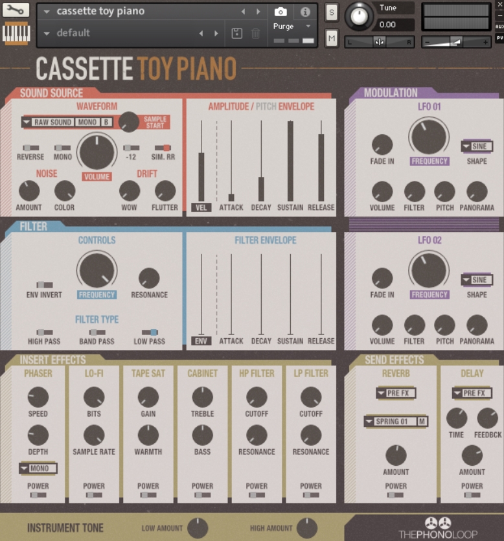Viewport: 504px width, 541px height.
Task: Expand the cassette toy piano instrument menu
Action: pyautogui.click(x=47, y=12)
